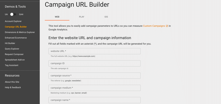Navigate to Enhanced Ecommerce demo

[16, 38]
